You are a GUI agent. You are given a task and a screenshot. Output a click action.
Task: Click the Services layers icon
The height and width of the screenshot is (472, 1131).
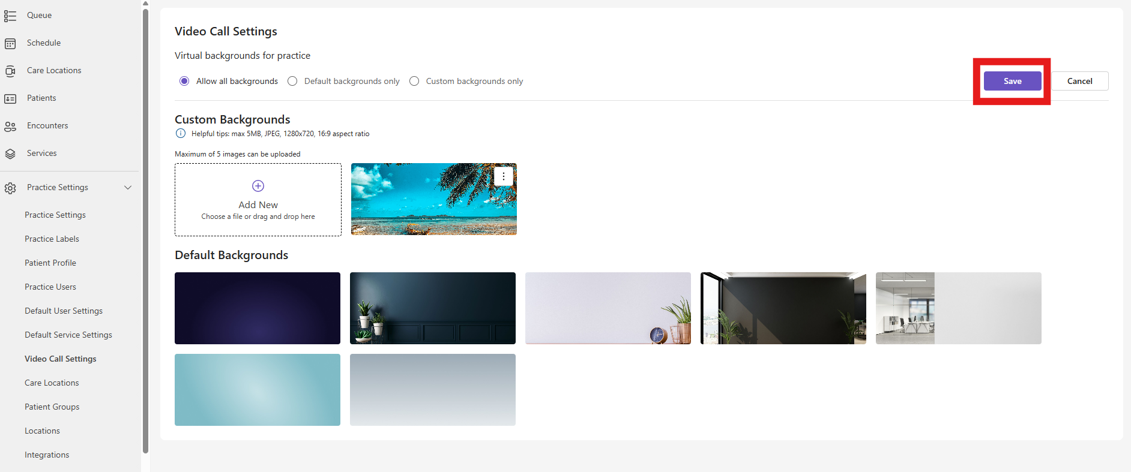click(10, 154)
